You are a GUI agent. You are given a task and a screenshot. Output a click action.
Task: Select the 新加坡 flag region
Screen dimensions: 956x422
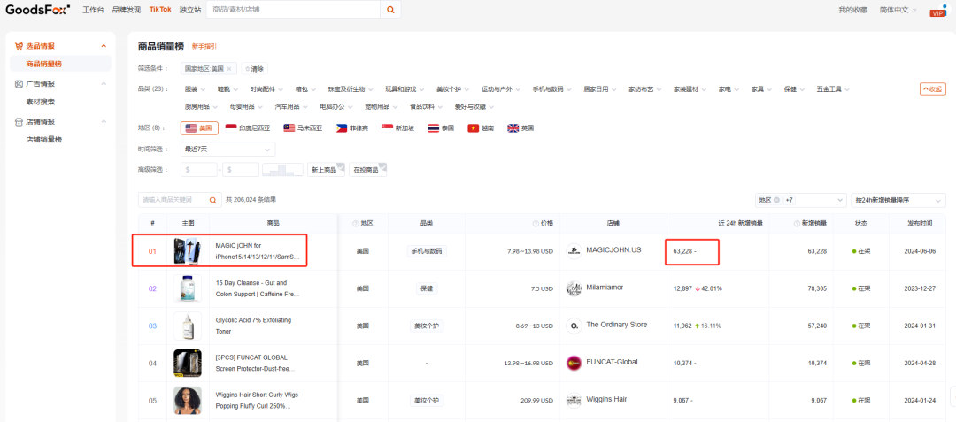pos(398,128)
